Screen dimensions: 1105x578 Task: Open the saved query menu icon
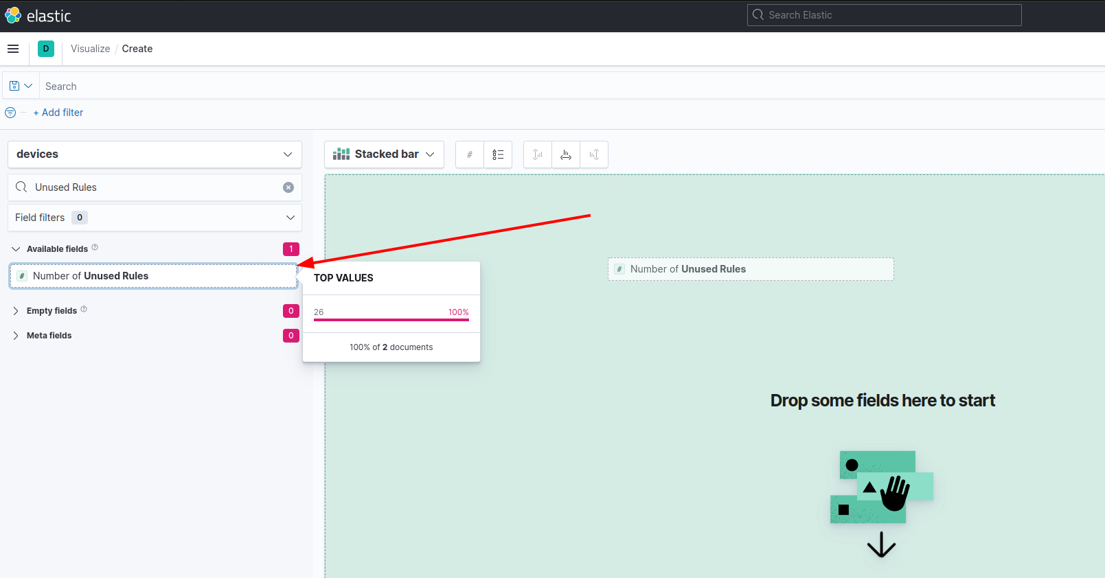[21, 86]
